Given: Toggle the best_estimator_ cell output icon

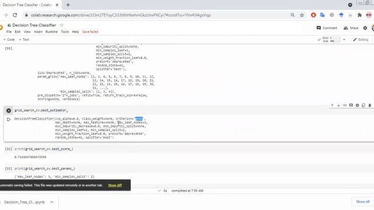Looking at the screenshot, I should pyautogui.click(x=9, y=119).
